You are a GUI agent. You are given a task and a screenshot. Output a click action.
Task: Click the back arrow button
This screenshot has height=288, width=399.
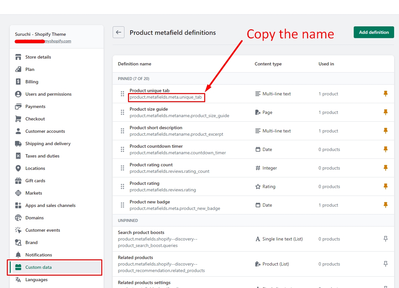click(119, 32)
